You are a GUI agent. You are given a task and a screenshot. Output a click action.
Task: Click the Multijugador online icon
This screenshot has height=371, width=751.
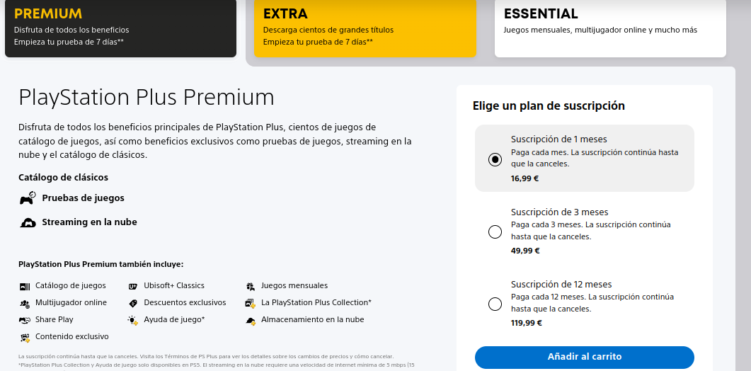(x=25, y=303)
